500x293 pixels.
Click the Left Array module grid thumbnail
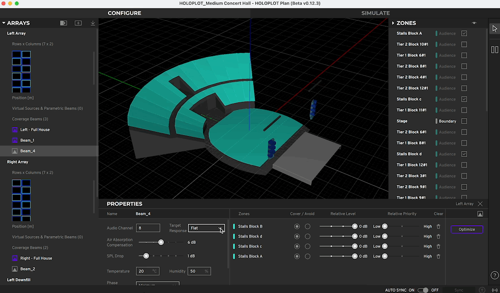pyautogui.click(x=21, y=71)
